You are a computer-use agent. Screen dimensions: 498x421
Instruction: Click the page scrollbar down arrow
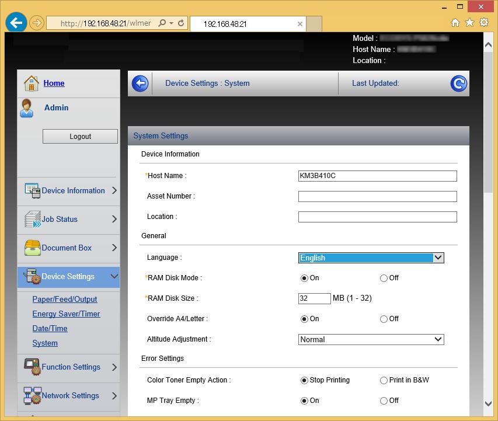[x=488, y=403]
